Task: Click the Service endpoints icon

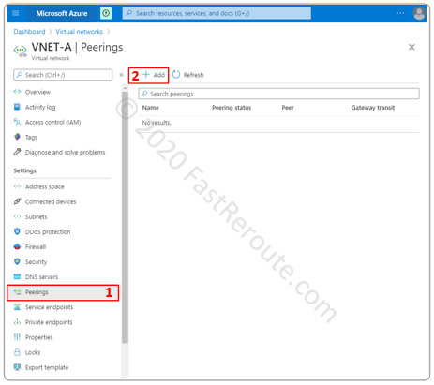Action: (17, 306)
